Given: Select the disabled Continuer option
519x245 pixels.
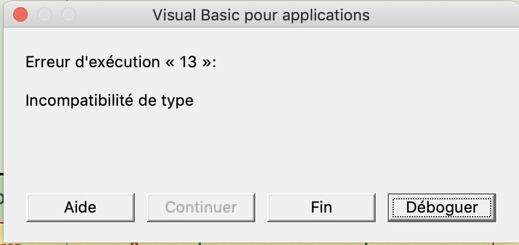Looking at the screenshot, I should click(201, 207).
